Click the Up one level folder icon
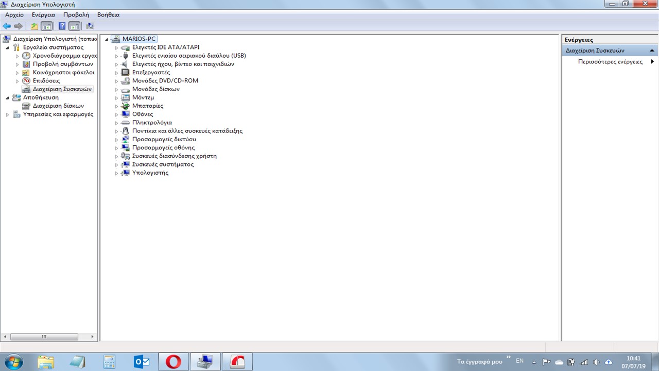This screenshot has height=371, width=659. click(x=34, y=26)
